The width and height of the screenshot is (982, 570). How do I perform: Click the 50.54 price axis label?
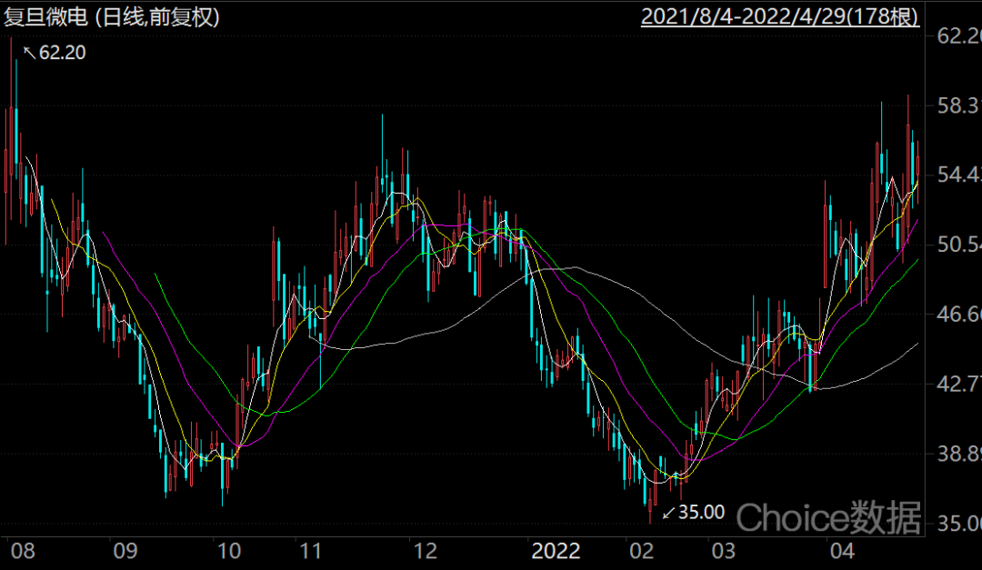click(958, 245)
